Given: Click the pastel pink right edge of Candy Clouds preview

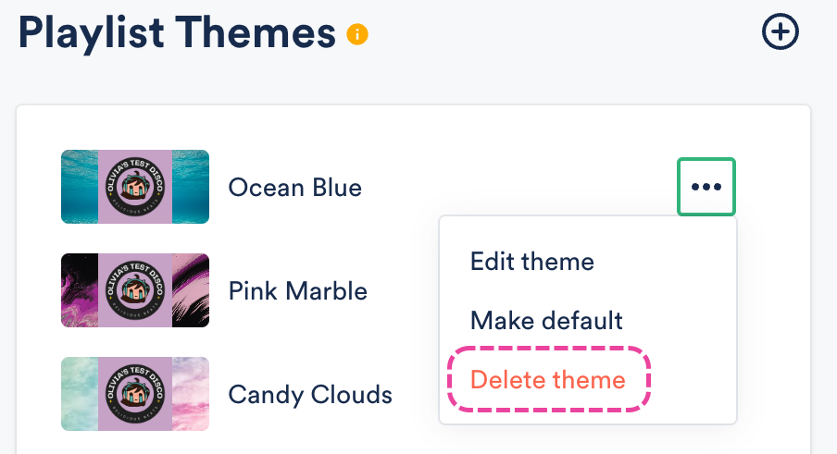Looking at the screenshot, I should [x=191, y=394].
